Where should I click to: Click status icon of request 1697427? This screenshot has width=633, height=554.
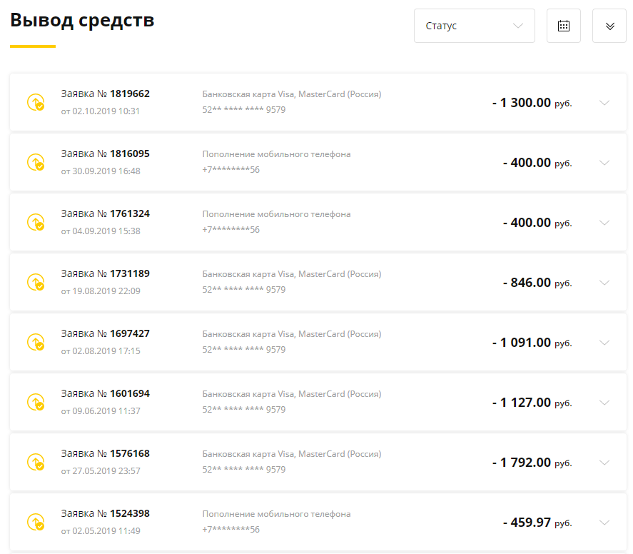(36, 342)
